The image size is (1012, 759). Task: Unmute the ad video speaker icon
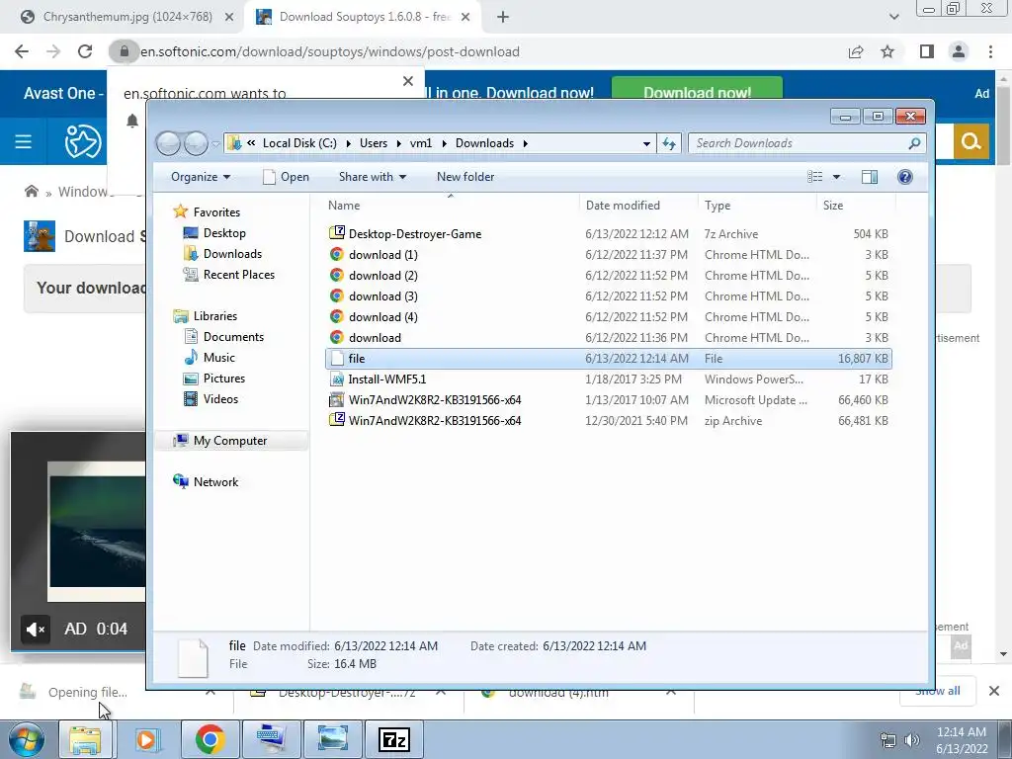[36, 629]
